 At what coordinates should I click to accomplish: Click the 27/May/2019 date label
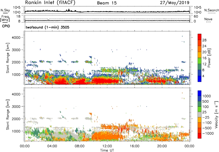click(175, 3)
